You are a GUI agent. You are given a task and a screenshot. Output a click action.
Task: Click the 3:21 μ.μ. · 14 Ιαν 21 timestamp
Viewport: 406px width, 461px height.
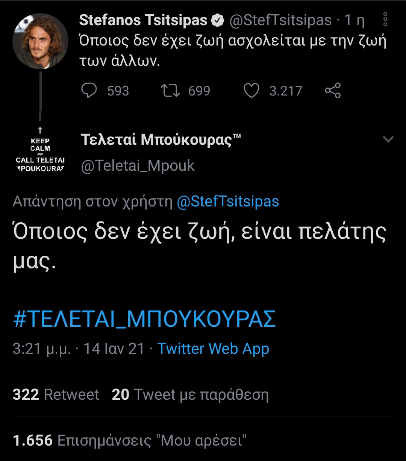(x=79, y=349)
